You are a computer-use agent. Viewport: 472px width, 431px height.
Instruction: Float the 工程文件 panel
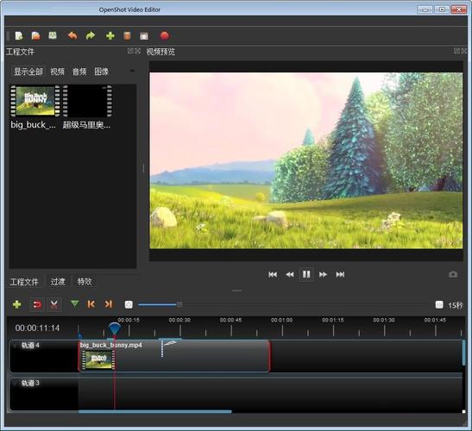click(x=130, y=51)
